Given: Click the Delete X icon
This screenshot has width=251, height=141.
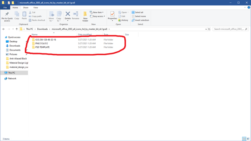Looking at the screenshot, I should click(68, 14).
